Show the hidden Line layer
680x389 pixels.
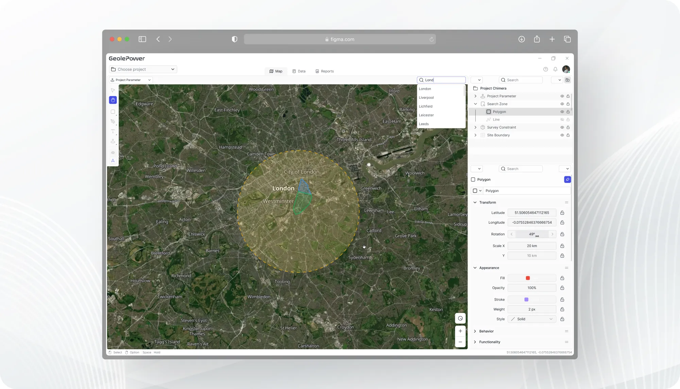pyautogui.click(x=562, y=119)
